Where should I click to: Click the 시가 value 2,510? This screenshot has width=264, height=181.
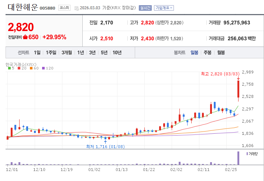(x=107, y=38)
